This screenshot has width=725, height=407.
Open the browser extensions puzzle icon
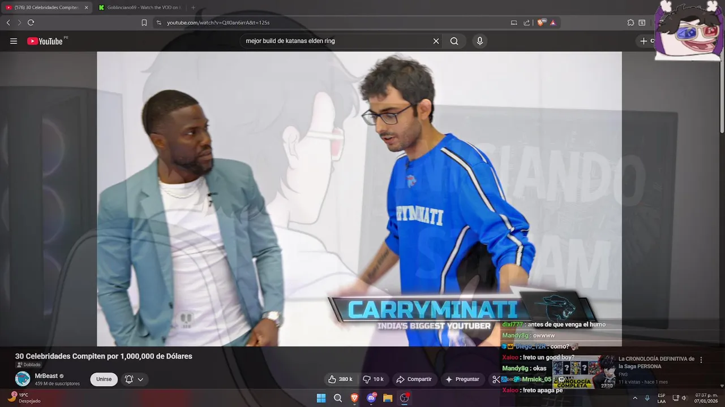click(x=630, y=23)
